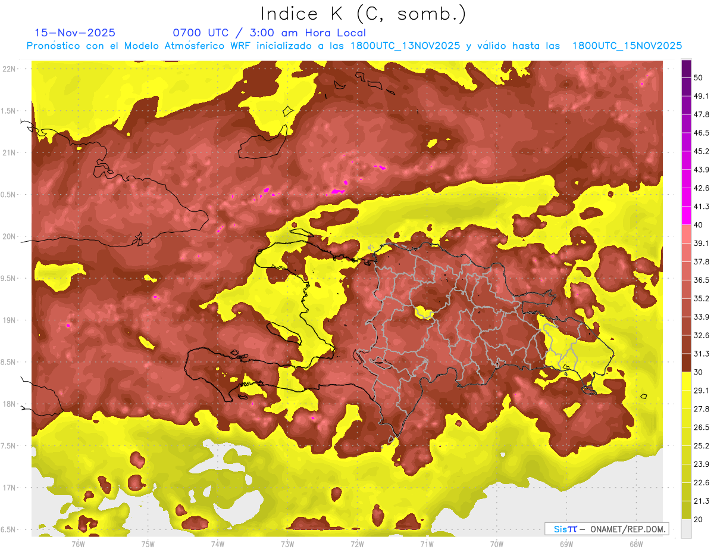714x552 pixels.
Task: Click the colorbar value "21.3"
Action: pos(702,501)
